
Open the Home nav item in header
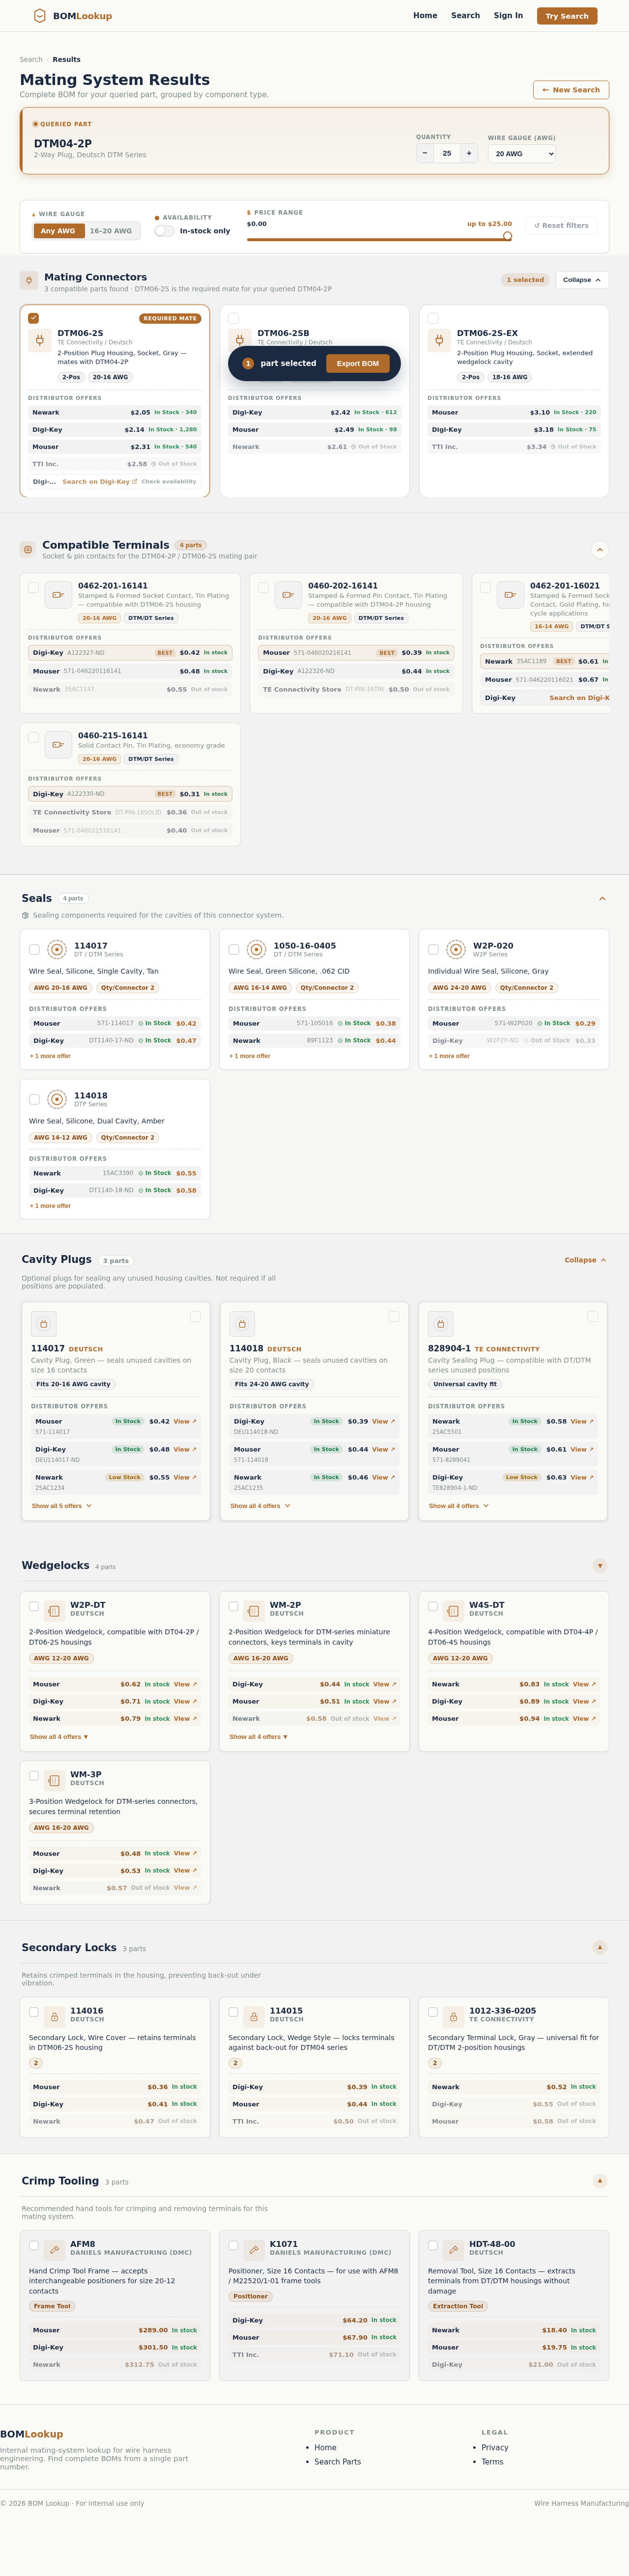[425, 16]
